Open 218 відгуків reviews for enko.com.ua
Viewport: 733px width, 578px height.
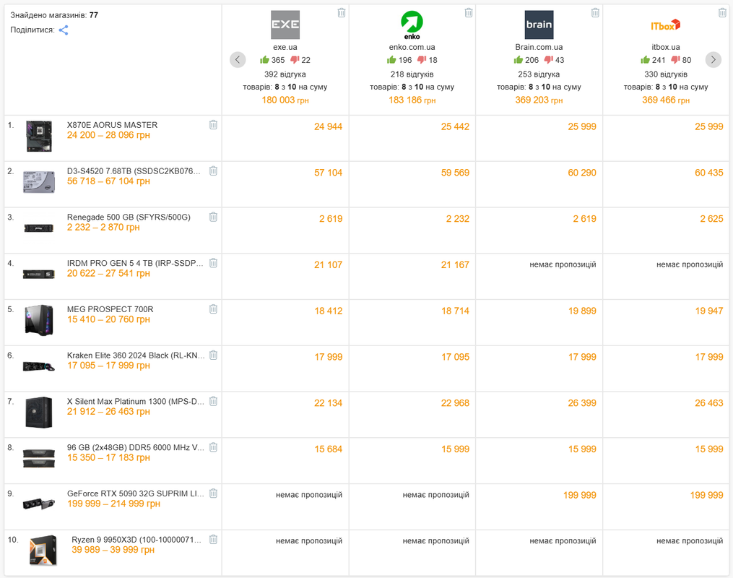(x=412, y=74)
